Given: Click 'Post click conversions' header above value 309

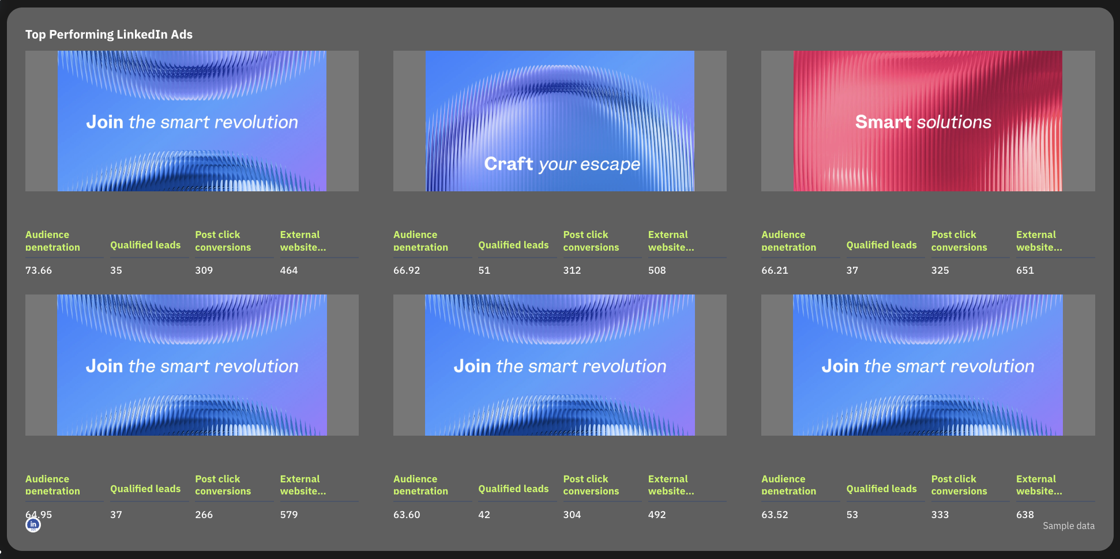Looking at the screenshot, I should pos(223,241).
